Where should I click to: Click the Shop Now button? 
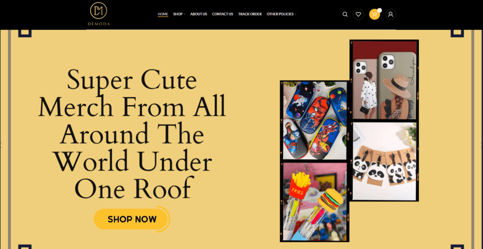pyautogui.click(x=132, y=219)
